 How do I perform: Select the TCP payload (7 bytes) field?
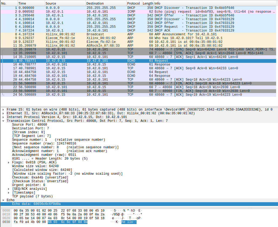click(32, 196)
